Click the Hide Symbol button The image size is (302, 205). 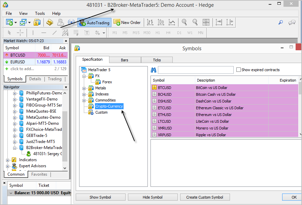pos(153,197)
